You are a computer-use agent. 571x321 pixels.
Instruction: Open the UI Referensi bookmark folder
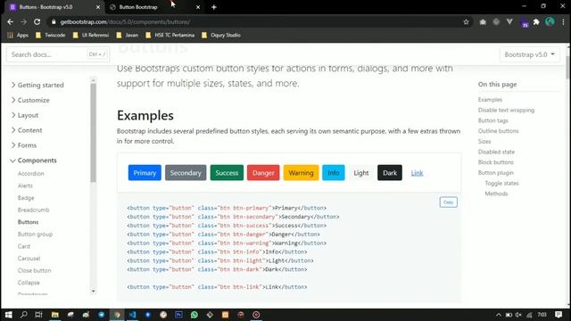[91, 35]
